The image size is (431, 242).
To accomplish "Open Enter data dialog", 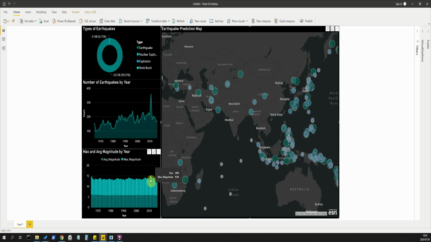I will point(108,21).
